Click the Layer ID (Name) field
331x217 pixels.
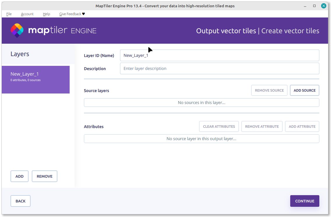coord(219,55)
